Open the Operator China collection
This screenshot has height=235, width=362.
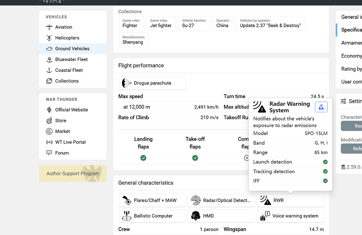223,23
